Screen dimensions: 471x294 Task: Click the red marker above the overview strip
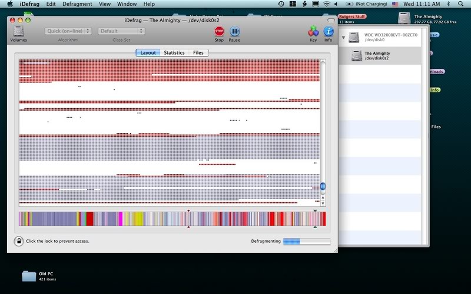(188, 211)
